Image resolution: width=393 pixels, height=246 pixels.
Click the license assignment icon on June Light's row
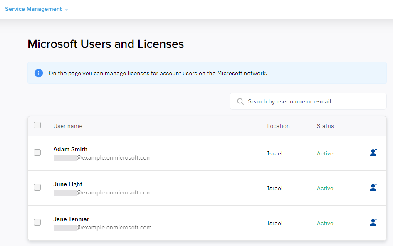coord(373,187)
